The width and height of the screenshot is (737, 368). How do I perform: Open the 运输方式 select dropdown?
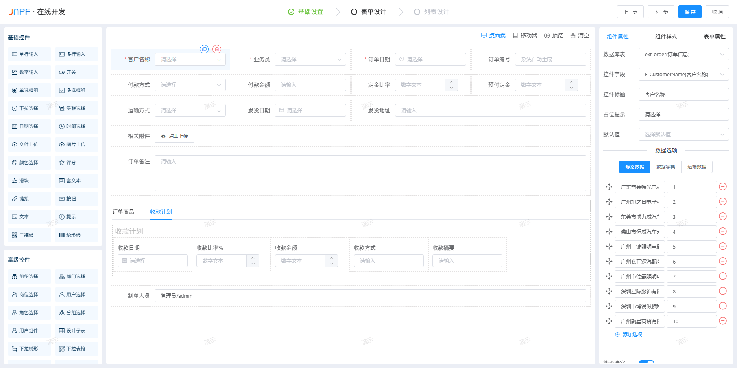(x=190, y=110)
